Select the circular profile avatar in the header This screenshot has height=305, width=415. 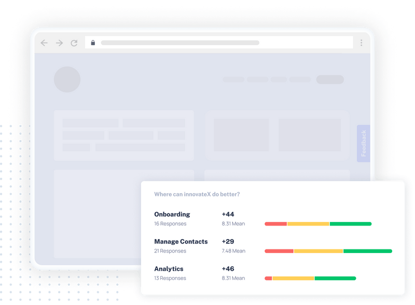[x=67, y=79]
